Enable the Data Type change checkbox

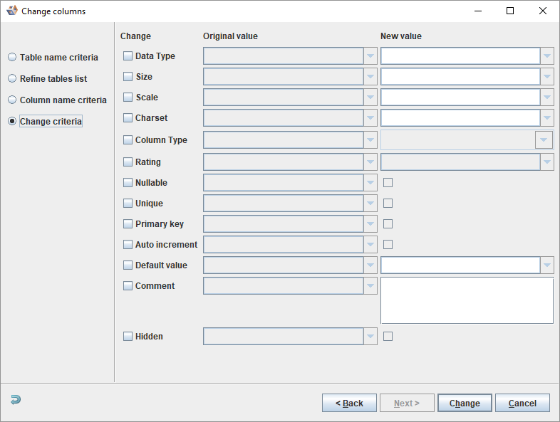[x=128, y=56]
